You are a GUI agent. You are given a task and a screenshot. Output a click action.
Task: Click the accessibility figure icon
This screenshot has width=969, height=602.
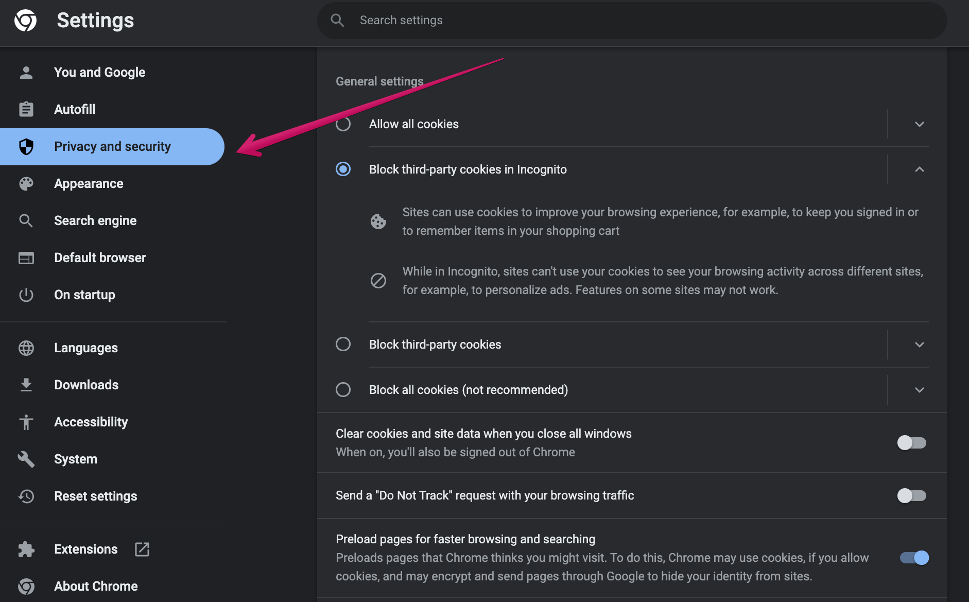[x=26, y=422]
